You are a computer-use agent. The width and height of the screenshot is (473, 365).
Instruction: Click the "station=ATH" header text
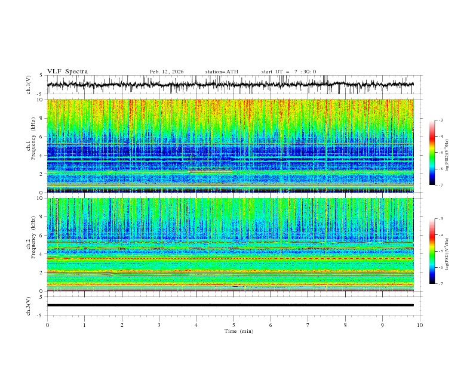[222, 72]
